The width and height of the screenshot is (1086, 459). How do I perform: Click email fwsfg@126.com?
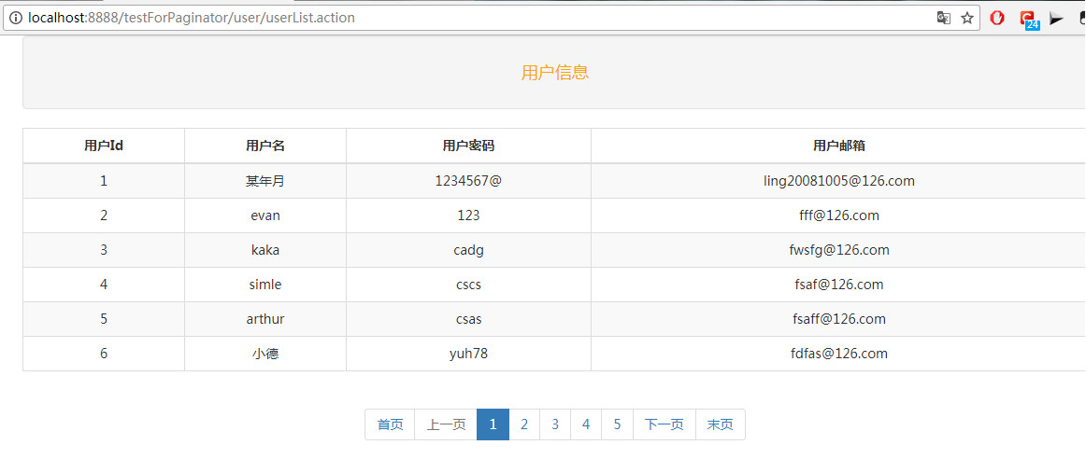point(838,250)
